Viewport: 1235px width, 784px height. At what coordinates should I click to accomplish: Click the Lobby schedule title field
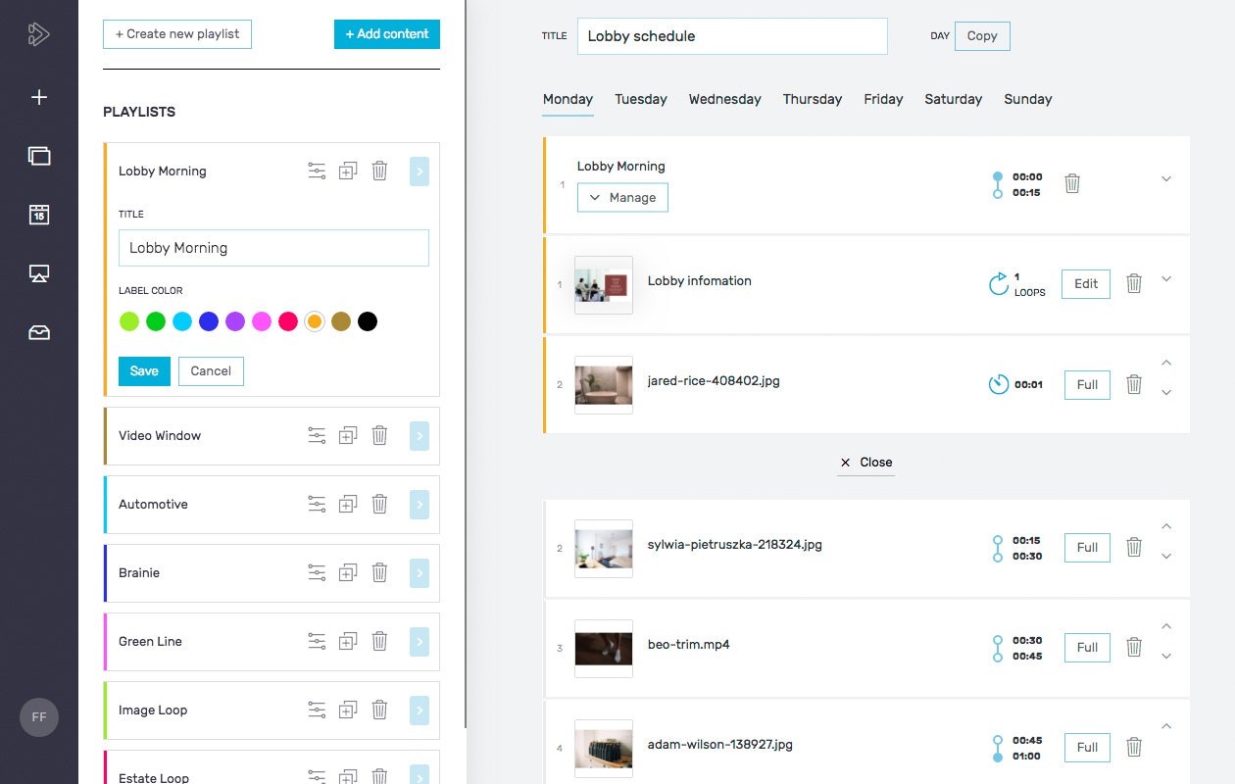[x=732, y=36]
